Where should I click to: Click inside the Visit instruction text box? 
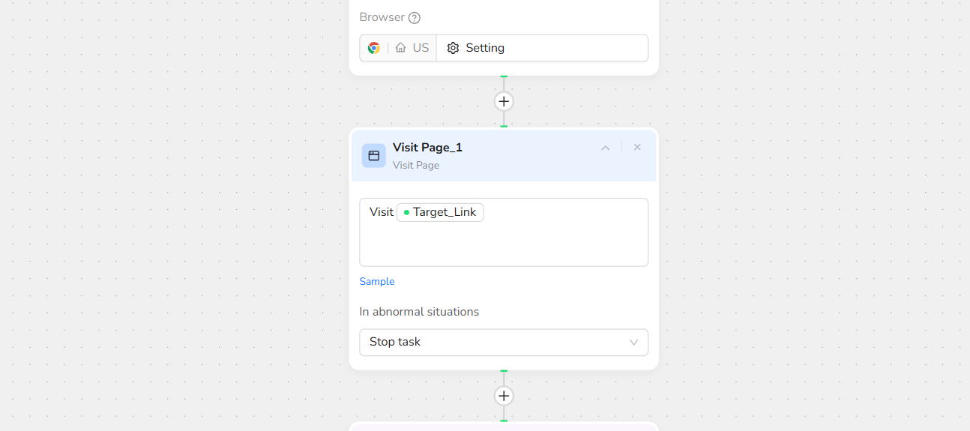tap(504, 244)
